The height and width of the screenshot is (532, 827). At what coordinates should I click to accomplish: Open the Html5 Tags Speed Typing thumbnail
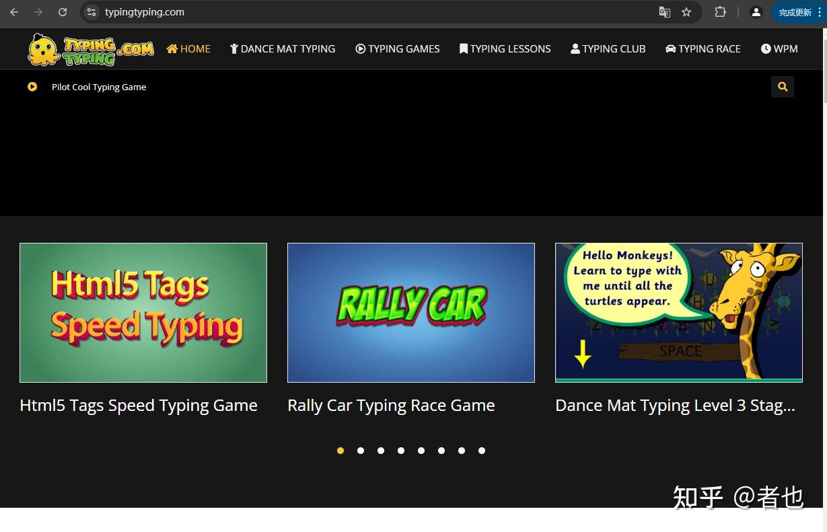(x=143, y=313)
